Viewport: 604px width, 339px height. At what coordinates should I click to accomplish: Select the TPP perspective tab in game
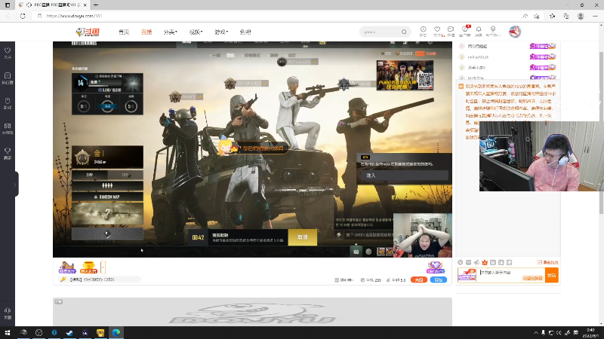89,175
